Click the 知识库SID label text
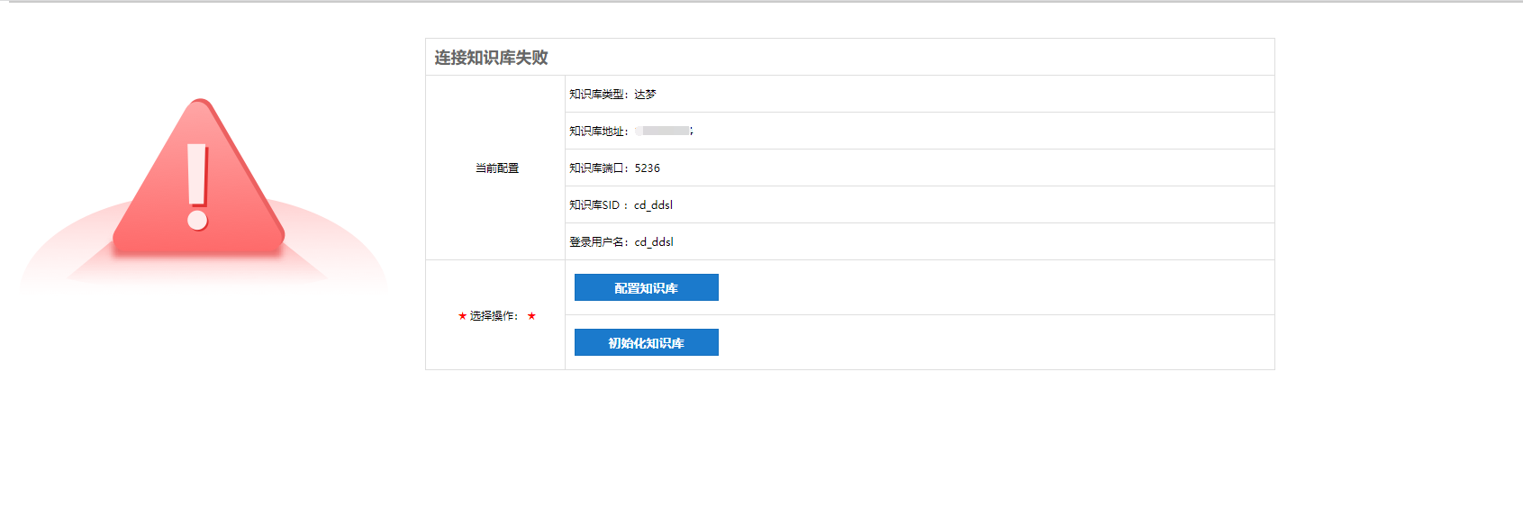Screen dimensions: 1523x517 point(594,205)
